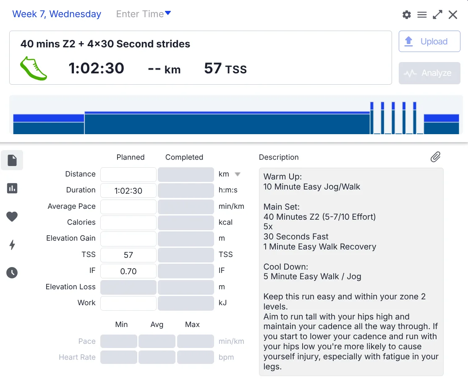Click the planned TSS field showing 57

pyautogui.click(x=128, y=255)
